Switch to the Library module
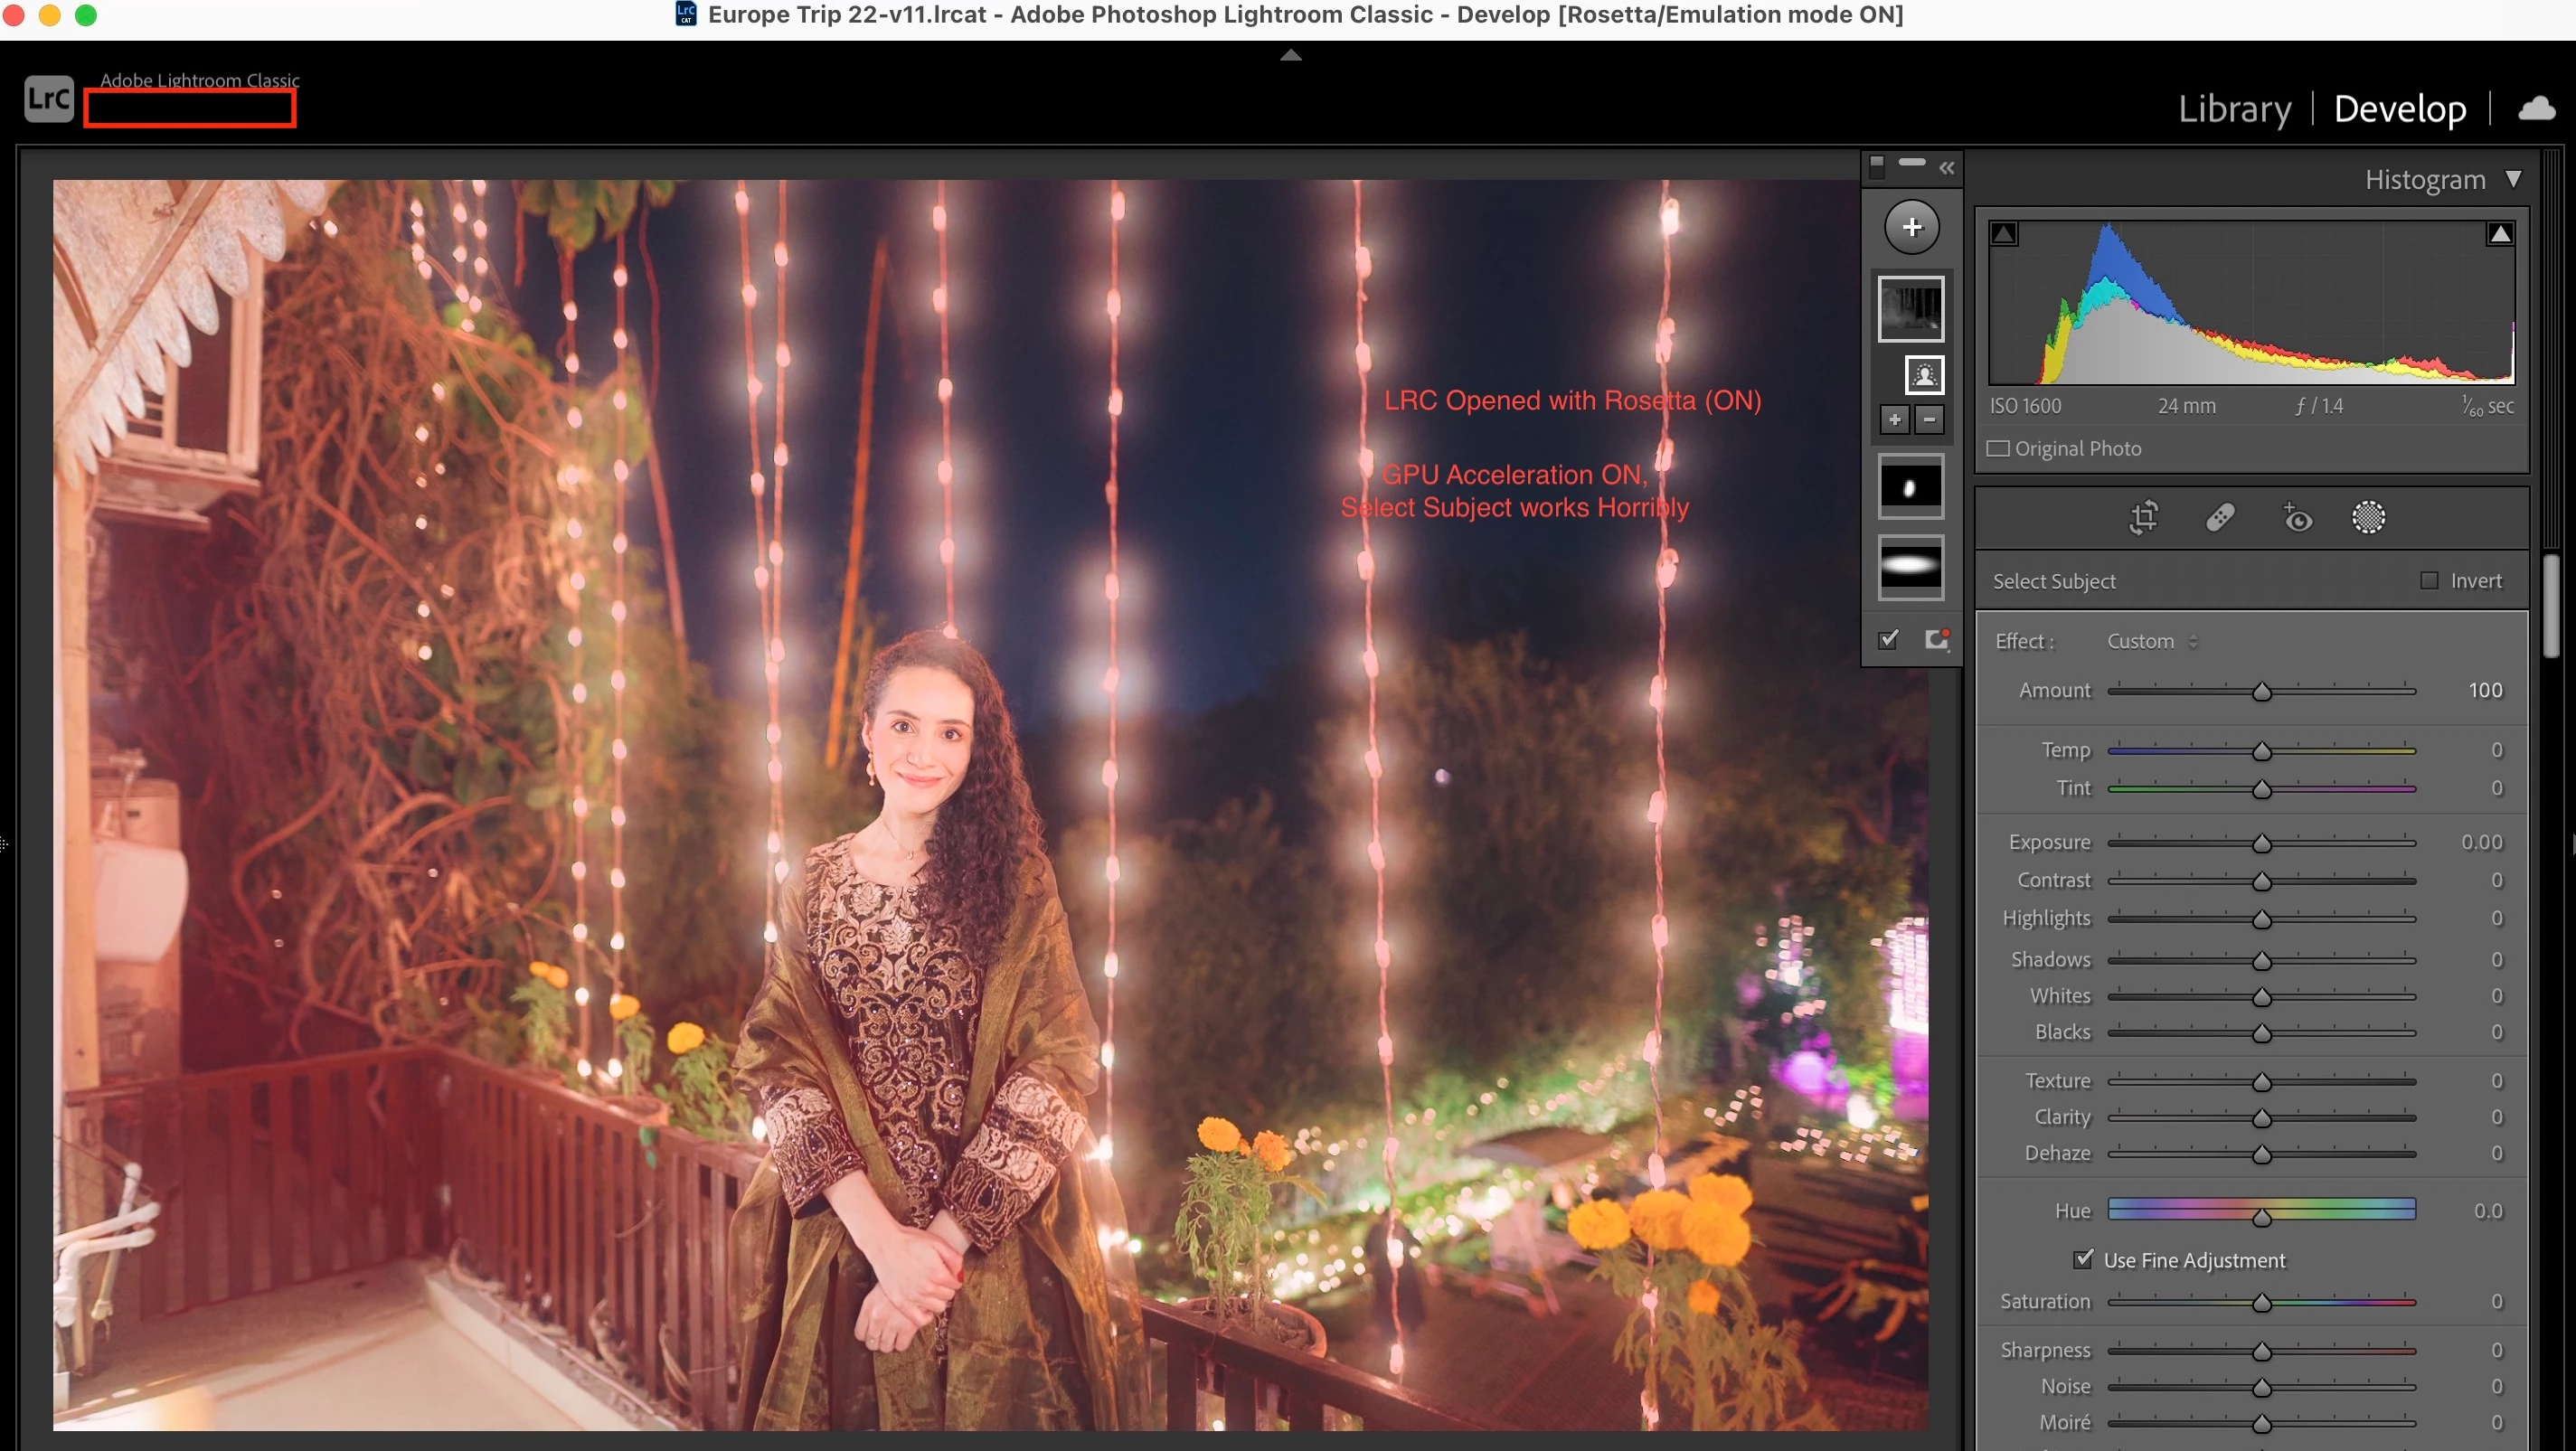 tap(2234, 108)
